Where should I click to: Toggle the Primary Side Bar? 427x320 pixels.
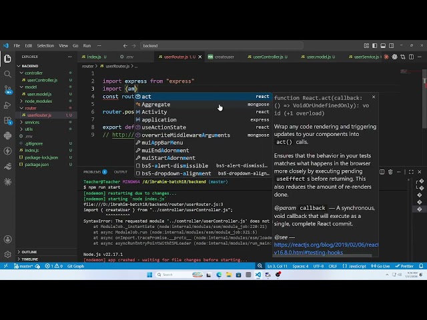pos(375,46)
